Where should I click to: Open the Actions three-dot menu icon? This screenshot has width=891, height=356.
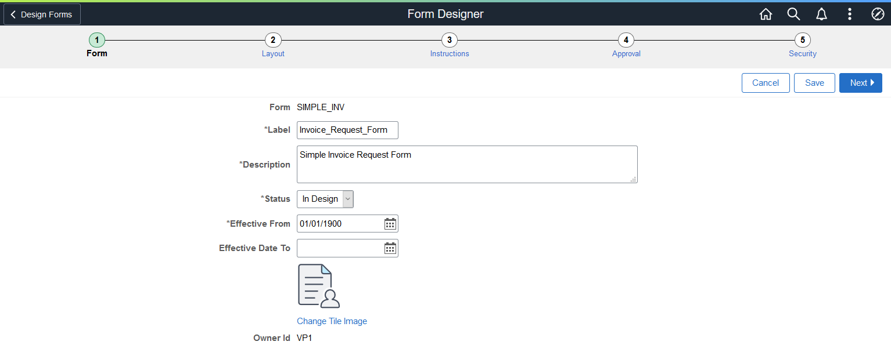[849, 14]
